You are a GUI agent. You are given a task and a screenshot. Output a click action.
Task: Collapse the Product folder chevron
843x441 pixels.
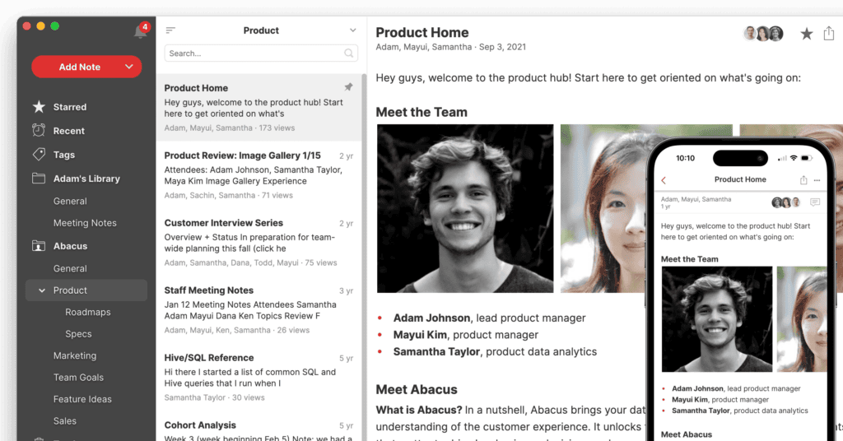point(42,290)
